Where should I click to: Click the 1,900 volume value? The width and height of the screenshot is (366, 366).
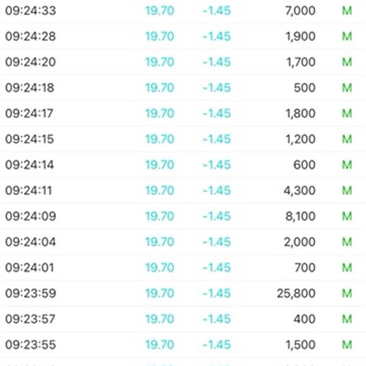tap(301, 37)
